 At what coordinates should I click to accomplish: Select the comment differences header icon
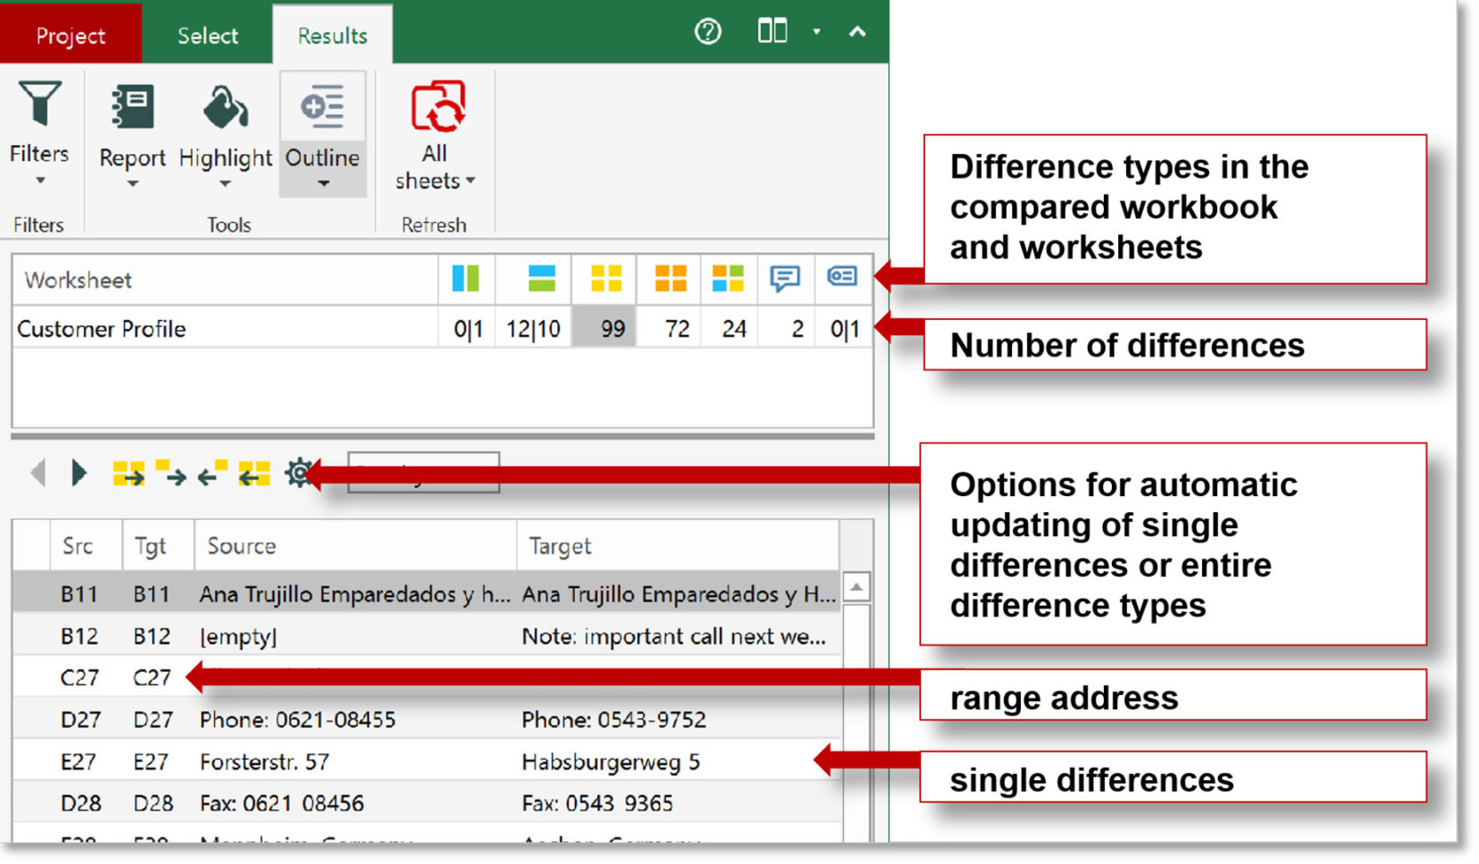785,278
